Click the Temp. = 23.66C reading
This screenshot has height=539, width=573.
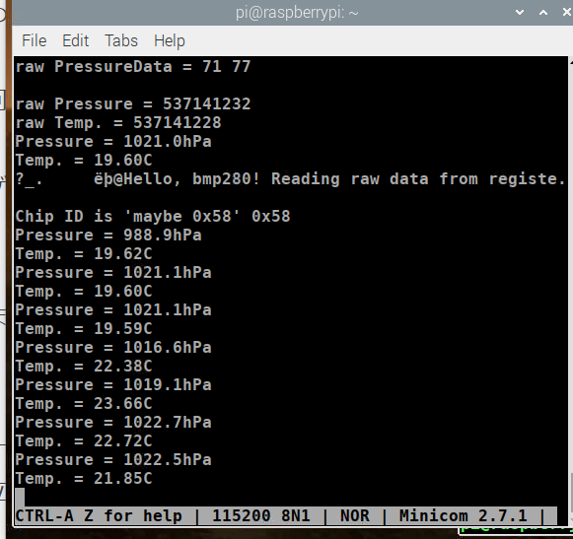coord(84,404)
